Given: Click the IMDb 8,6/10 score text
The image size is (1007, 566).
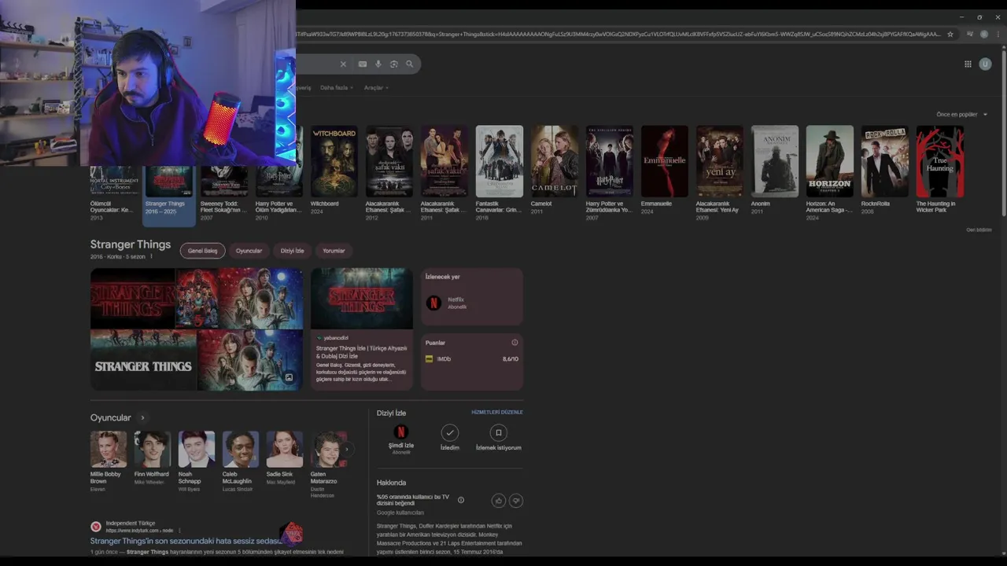Looking at the screenshot, I should [510, 359].
